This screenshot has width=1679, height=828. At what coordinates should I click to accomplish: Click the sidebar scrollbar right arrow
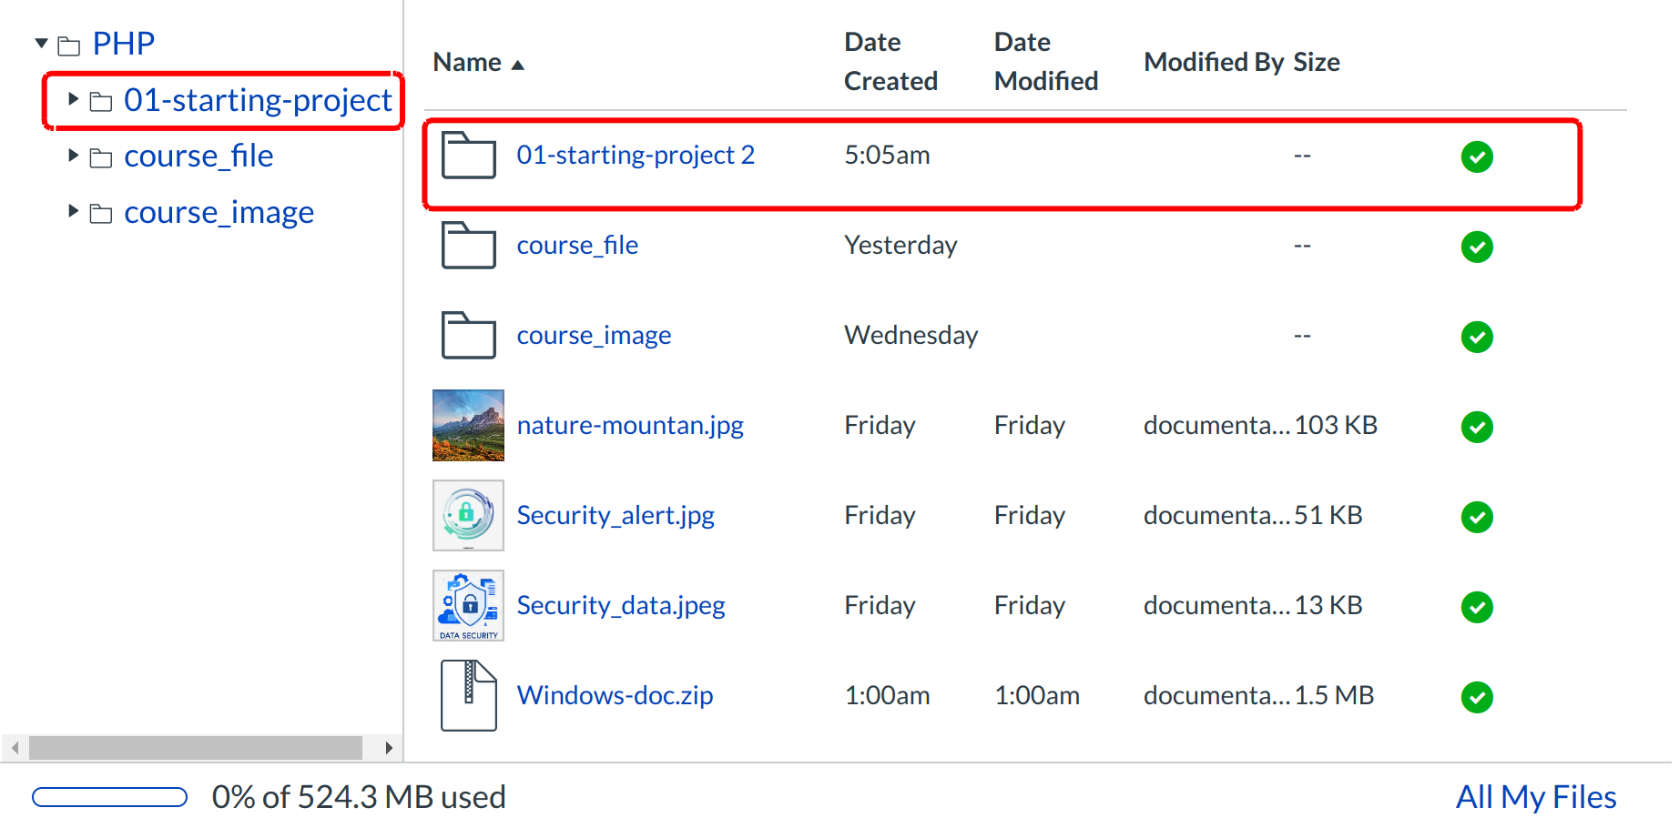pos(389,748)
